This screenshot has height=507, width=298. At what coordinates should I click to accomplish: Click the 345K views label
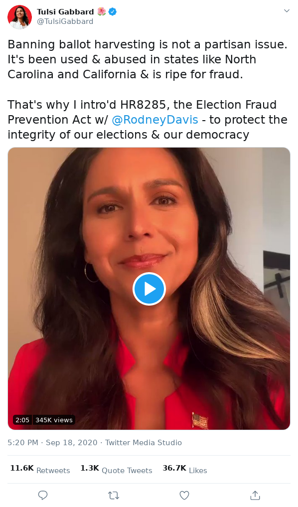click(54, 420)
